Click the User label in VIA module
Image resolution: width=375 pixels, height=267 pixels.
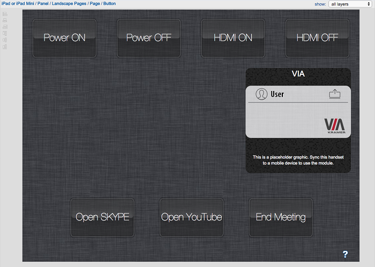point(277,94)
